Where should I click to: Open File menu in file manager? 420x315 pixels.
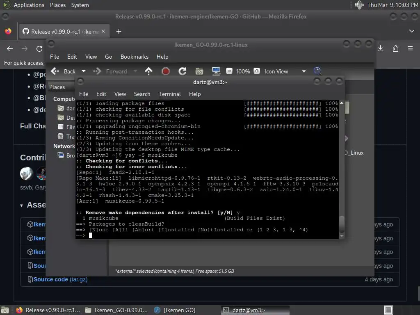tap(55, 57)
